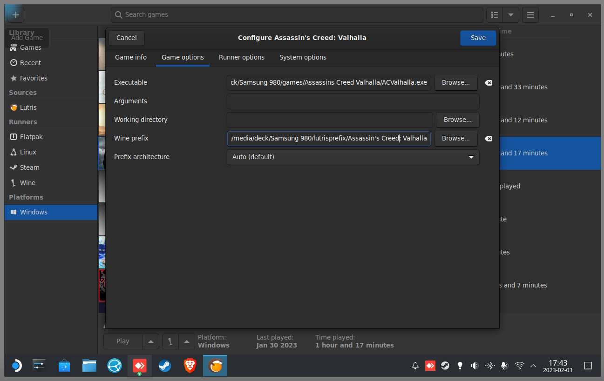Viewport: 604px width, 381px height.
Task: Click the Wine glass runner icon
Action: pyautogui.click(x=170, y=341)
